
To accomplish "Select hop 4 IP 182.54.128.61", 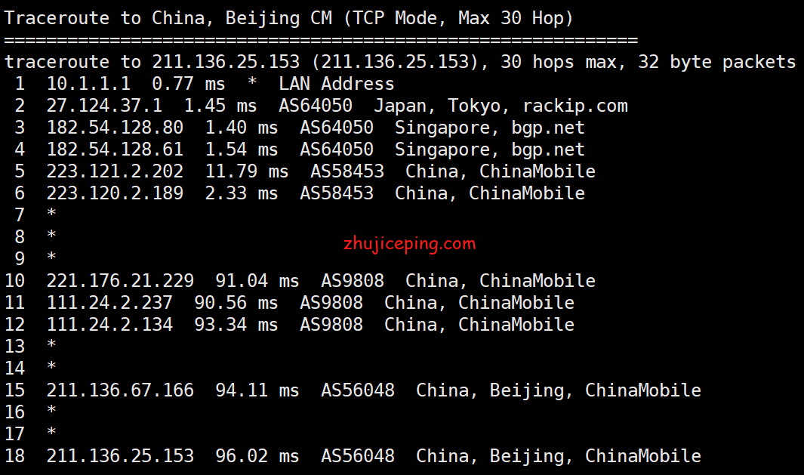I will tap(115, 150).
